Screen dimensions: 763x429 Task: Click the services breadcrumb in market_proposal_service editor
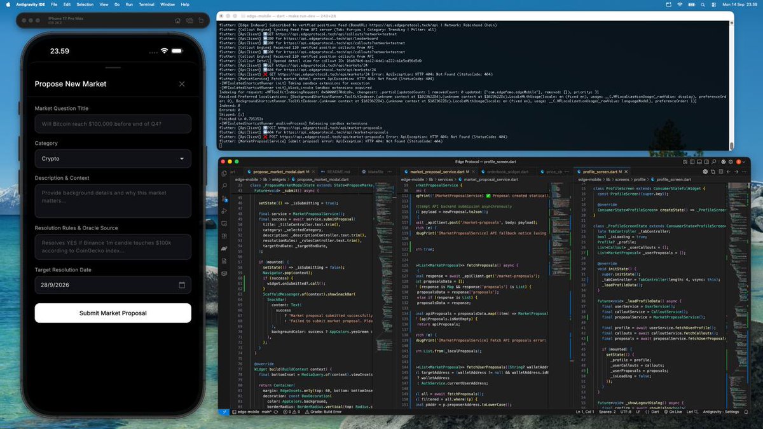[x=446, y=180]
